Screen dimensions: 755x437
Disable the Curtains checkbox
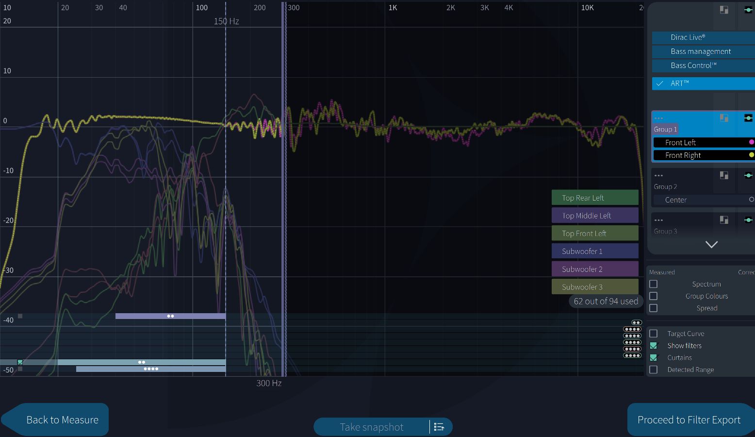pos(654,358)
